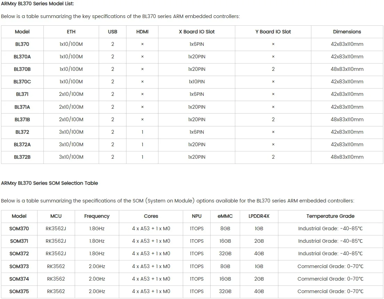
Task: Click the BL370 model name cell
Action: [22, 44]
